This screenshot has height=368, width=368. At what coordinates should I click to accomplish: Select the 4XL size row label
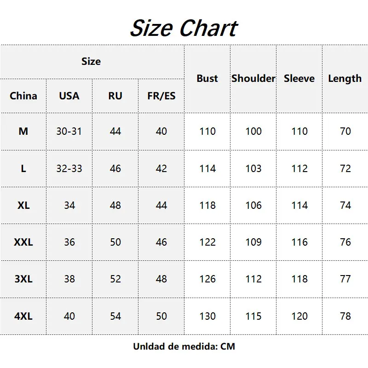[23, 316]
